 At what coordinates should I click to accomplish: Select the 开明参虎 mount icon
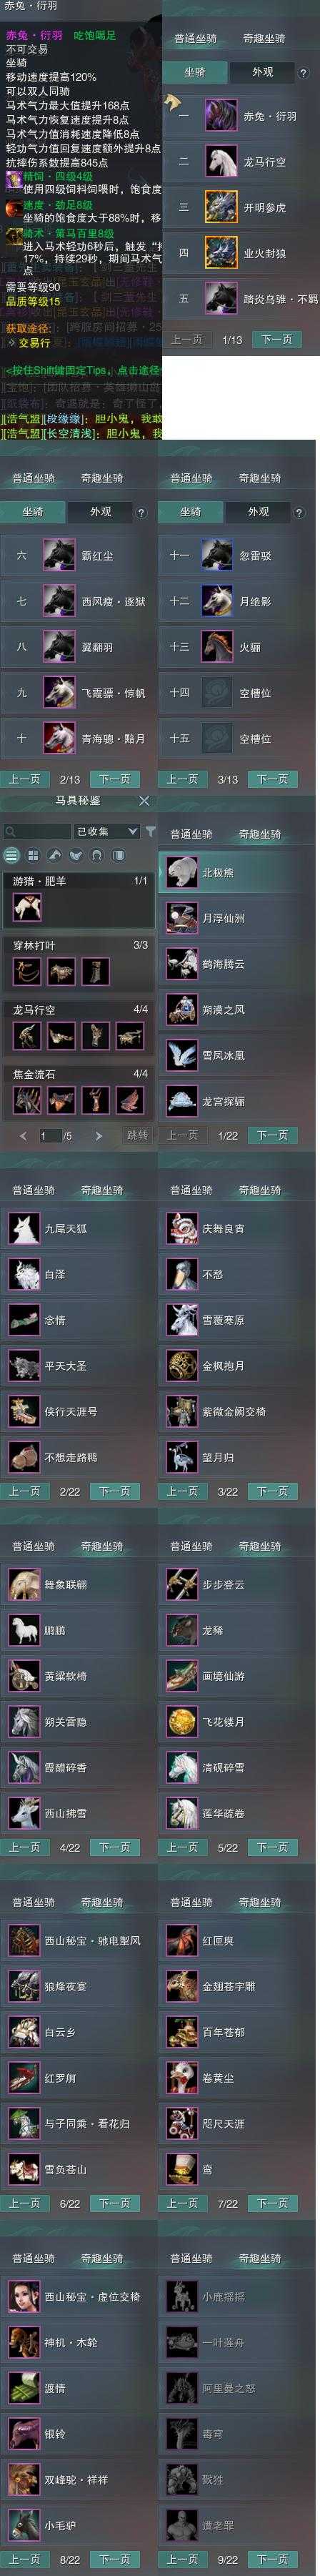220,207
